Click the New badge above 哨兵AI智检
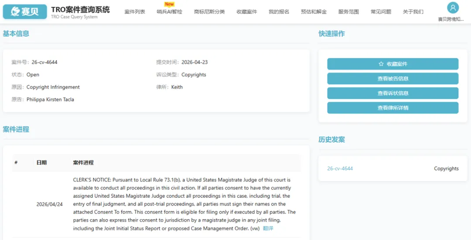This screenshot has height=240, width=471. [169, 4]
